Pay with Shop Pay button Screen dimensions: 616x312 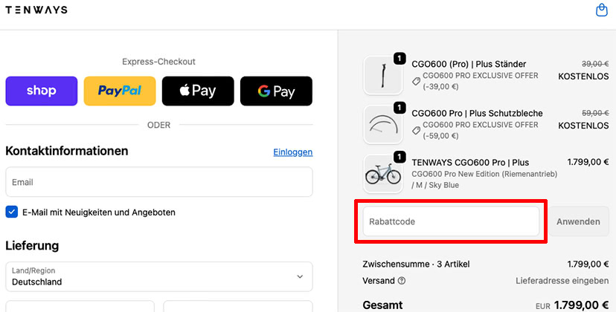(x=41, y=91)
